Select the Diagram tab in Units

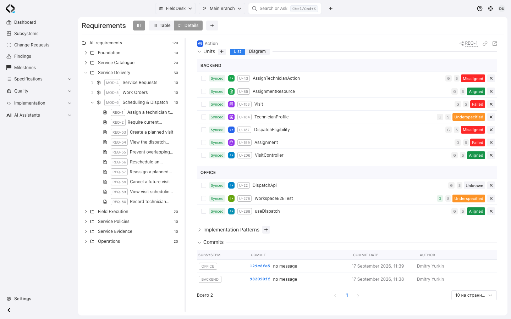[x=257, y=52]
